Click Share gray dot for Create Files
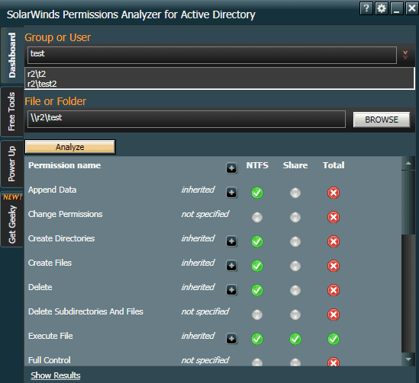The height and width of the screenshot is (383, 419). point(295,266)
